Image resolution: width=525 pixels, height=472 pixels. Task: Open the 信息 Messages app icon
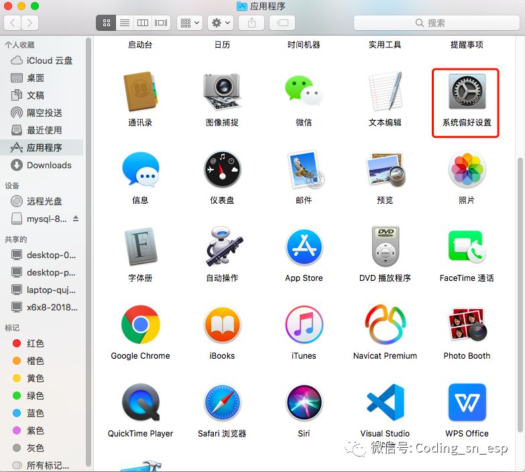pyautogui.click(x=140, y=170)
